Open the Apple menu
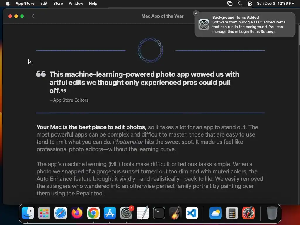300x225 pixels. point(8,4)
